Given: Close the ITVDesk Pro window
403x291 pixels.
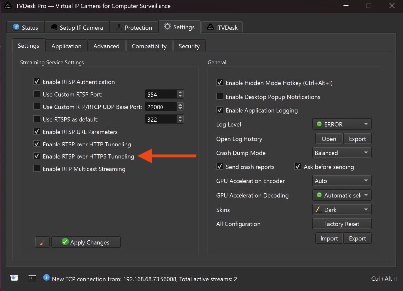Looking at the screenshot, I should pyautogui.click(x=392, y=5).
